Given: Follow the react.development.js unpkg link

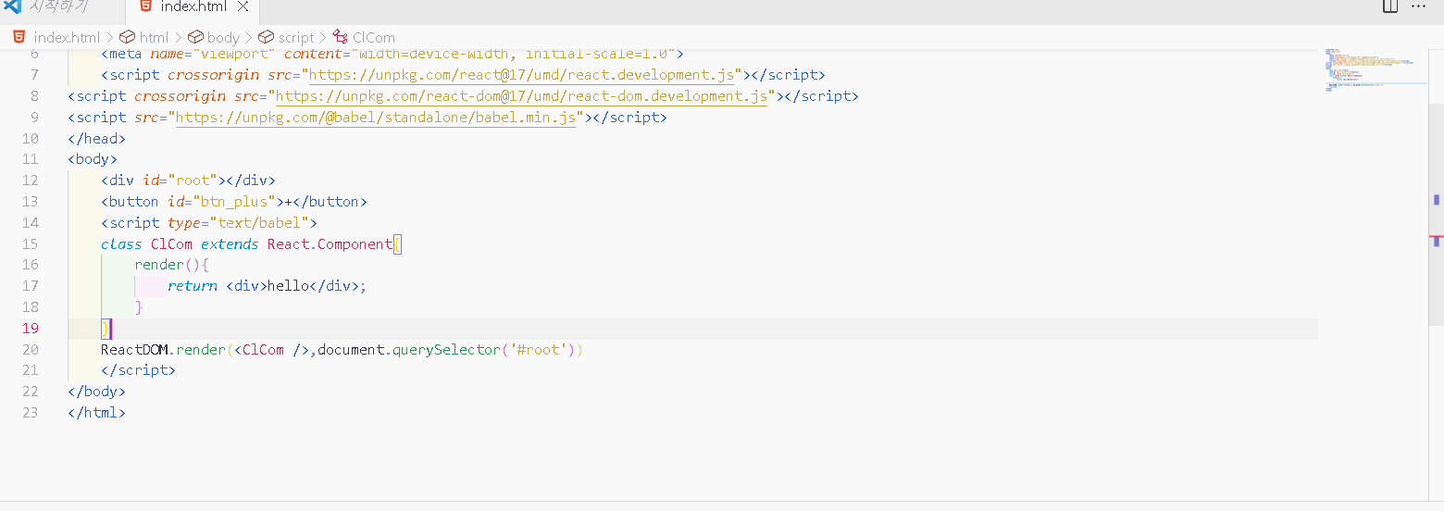Looking at the screenshot, I should click(x=521, y=75).
